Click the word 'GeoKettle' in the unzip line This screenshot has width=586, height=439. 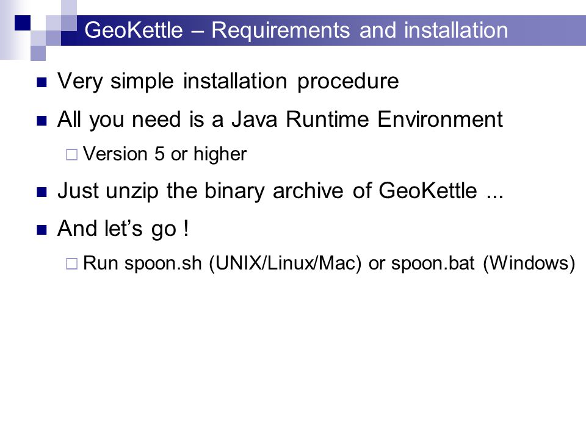[427, 191]
